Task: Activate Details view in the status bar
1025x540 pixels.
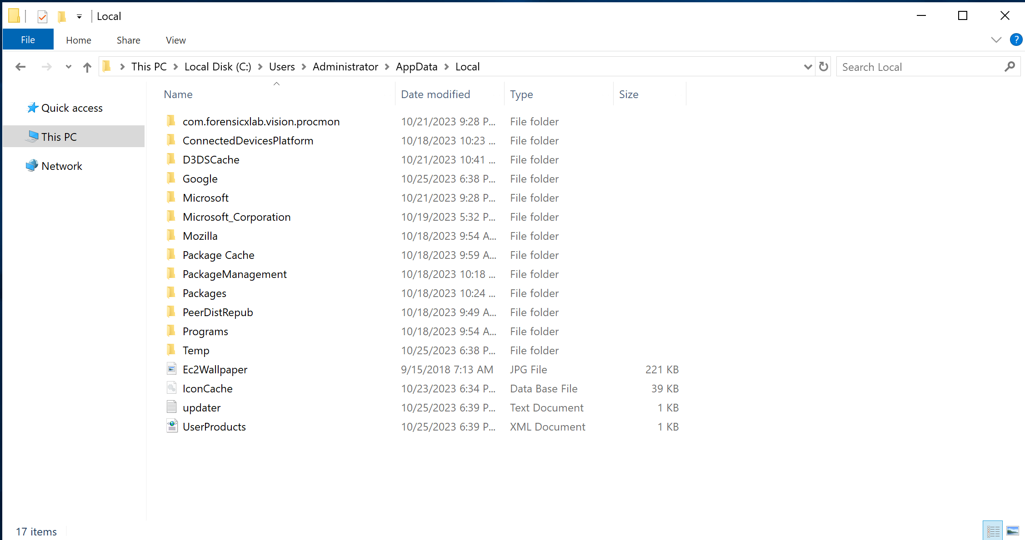Action: tap(993, 530)
